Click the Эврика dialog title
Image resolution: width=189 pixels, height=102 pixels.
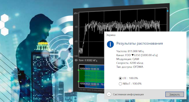pos(111,35)
